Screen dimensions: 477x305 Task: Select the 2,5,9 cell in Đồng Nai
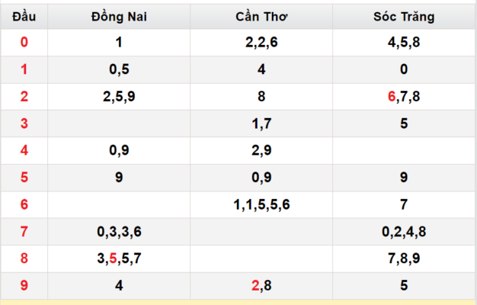[119, 97]
